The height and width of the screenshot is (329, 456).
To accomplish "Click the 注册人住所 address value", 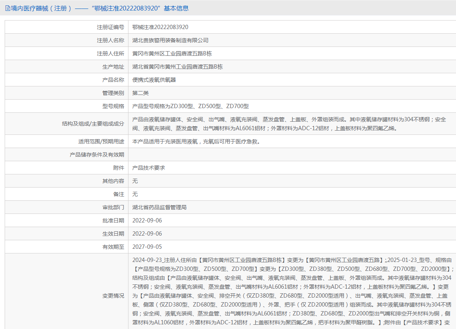I will tap(172, 53).
